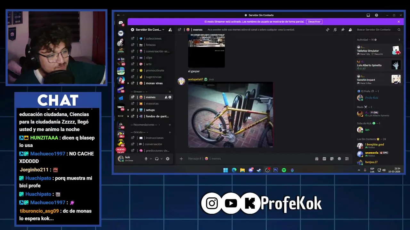This screenshot has width=410, height=230.
Task: Expand the Recomendaciones category
Action: tap(145, 125)
